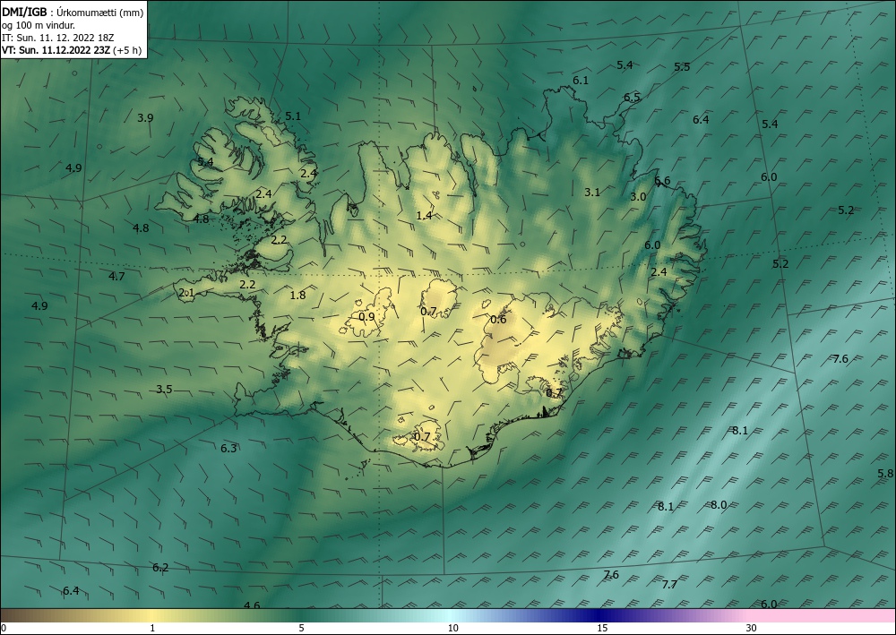This screenshot has height=635, width=896.
Task: Pick the 1.8 value label
Action: click(x=297, y=296)
